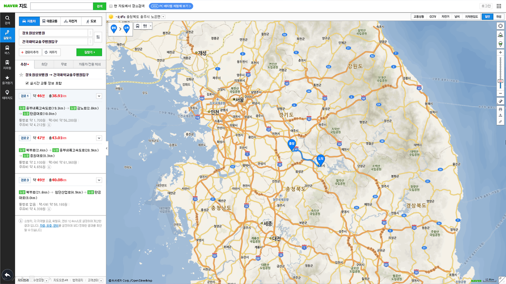Click the info icon beside 주유비 약 4,656원

pos(49,167)
